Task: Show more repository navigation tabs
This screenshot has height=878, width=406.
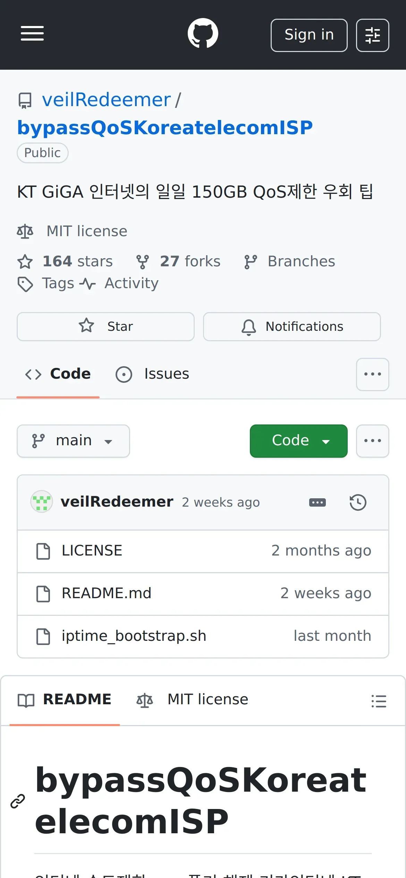Action: pos(372,375)
